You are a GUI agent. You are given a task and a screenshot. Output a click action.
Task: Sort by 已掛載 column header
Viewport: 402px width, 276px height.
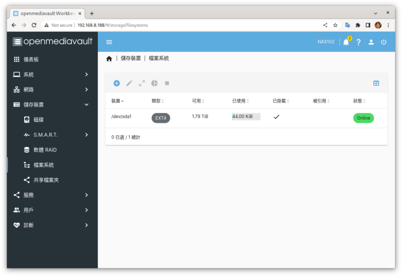pos(281,101)
